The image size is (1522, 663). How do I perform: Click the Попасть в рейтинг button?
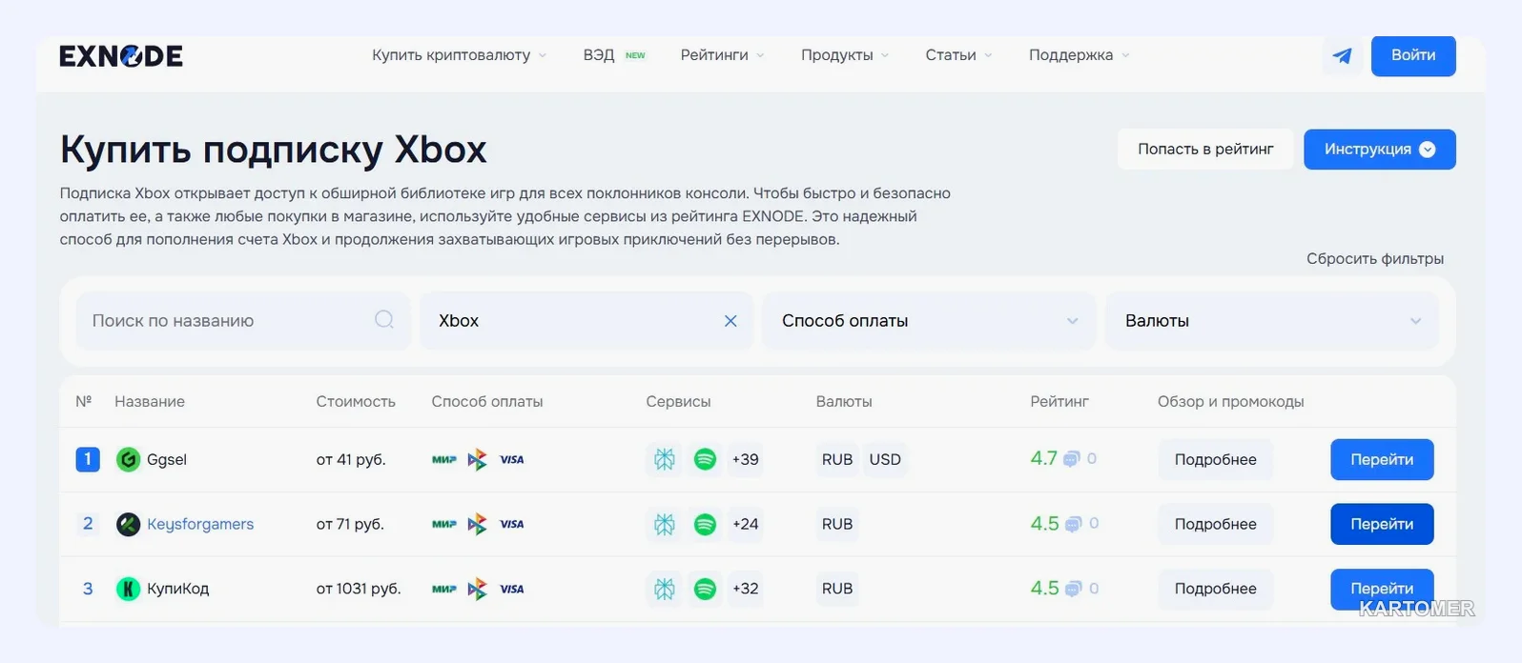click(x=1205, y=150)
